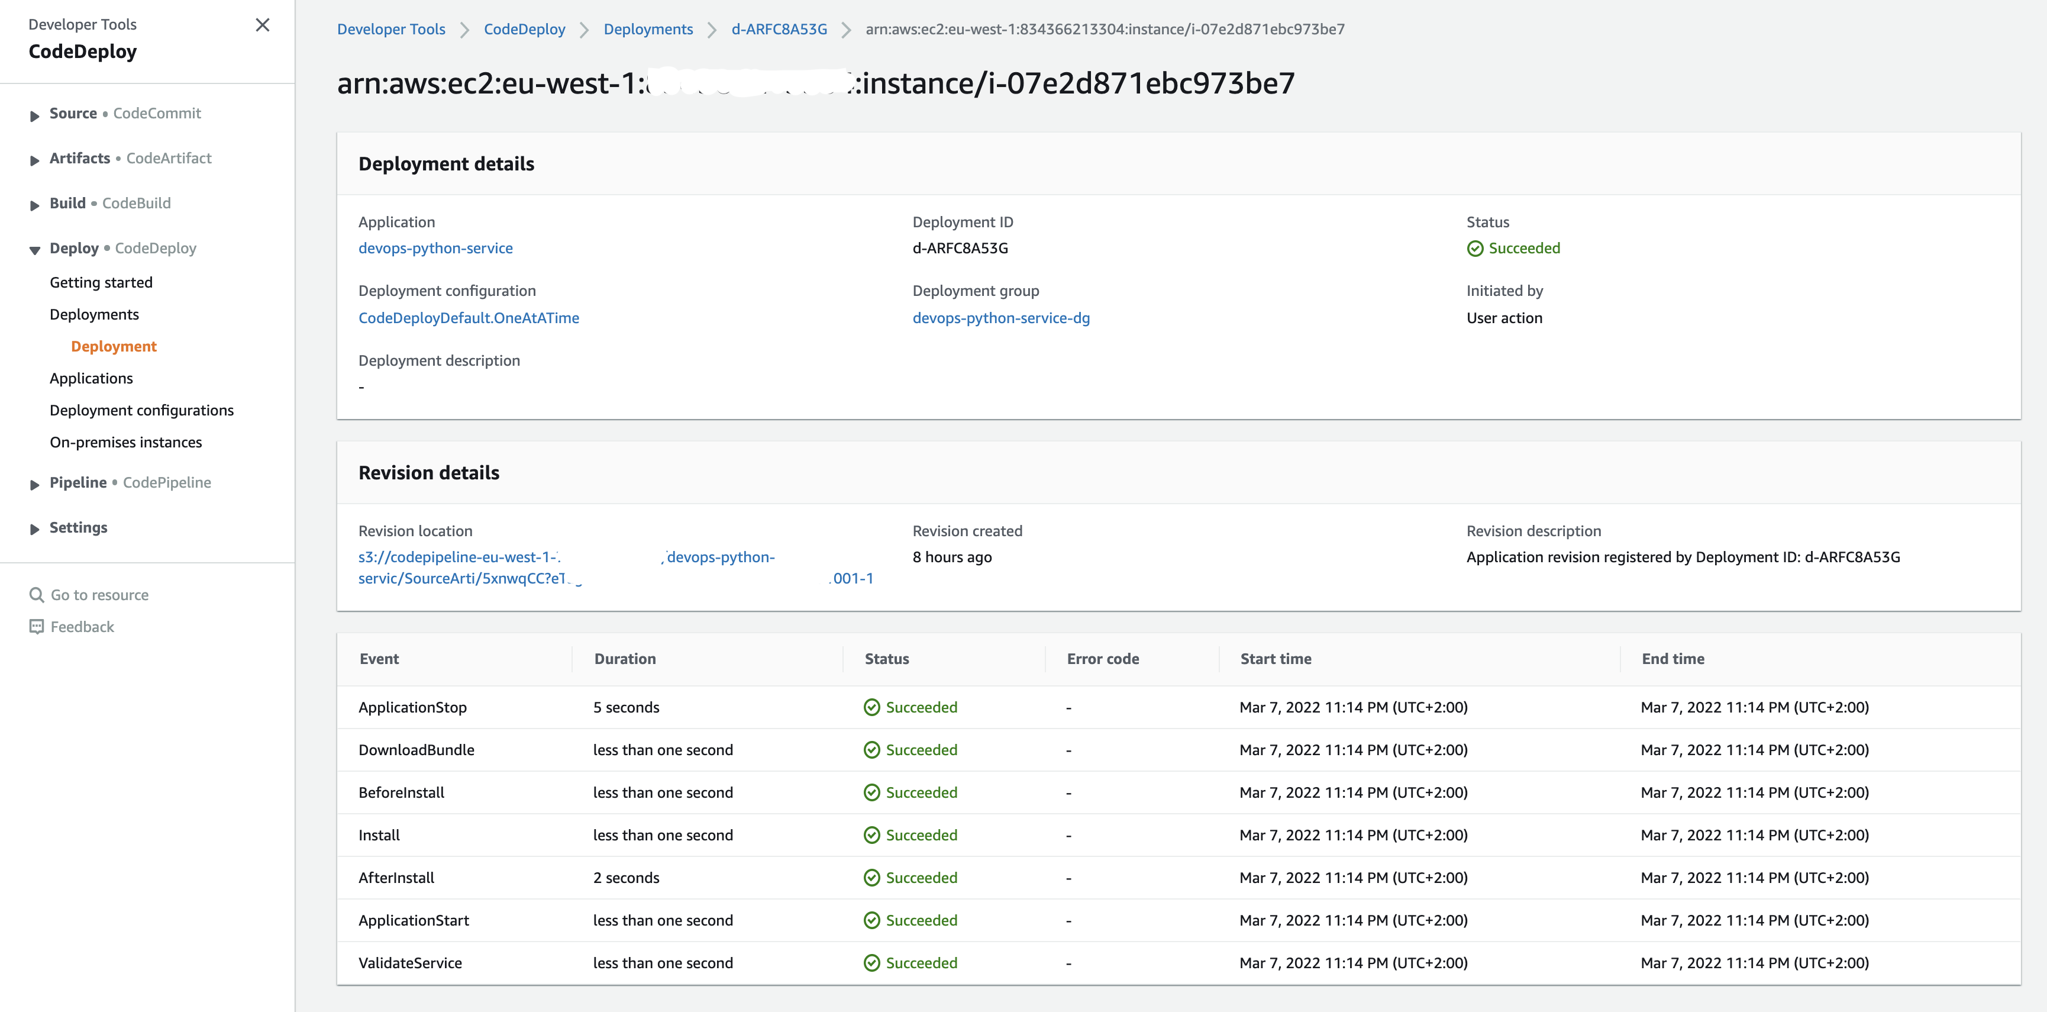
Task: Collapse the Deploy CodeDeploy section
Action: tap(34, 250)
